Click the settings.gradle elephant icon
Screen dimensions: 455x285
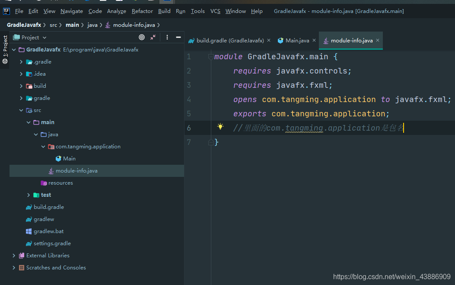[29, 243]
